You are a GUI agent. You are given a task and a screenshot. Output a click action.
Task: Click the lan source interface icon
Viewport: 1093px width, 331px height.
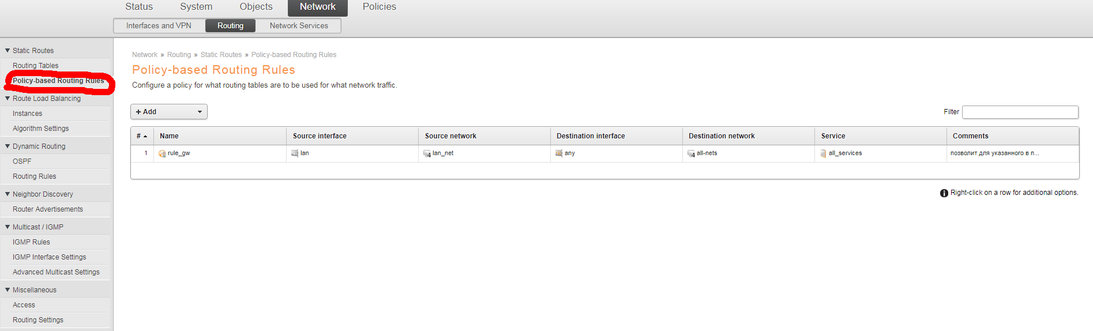(295, 153)
